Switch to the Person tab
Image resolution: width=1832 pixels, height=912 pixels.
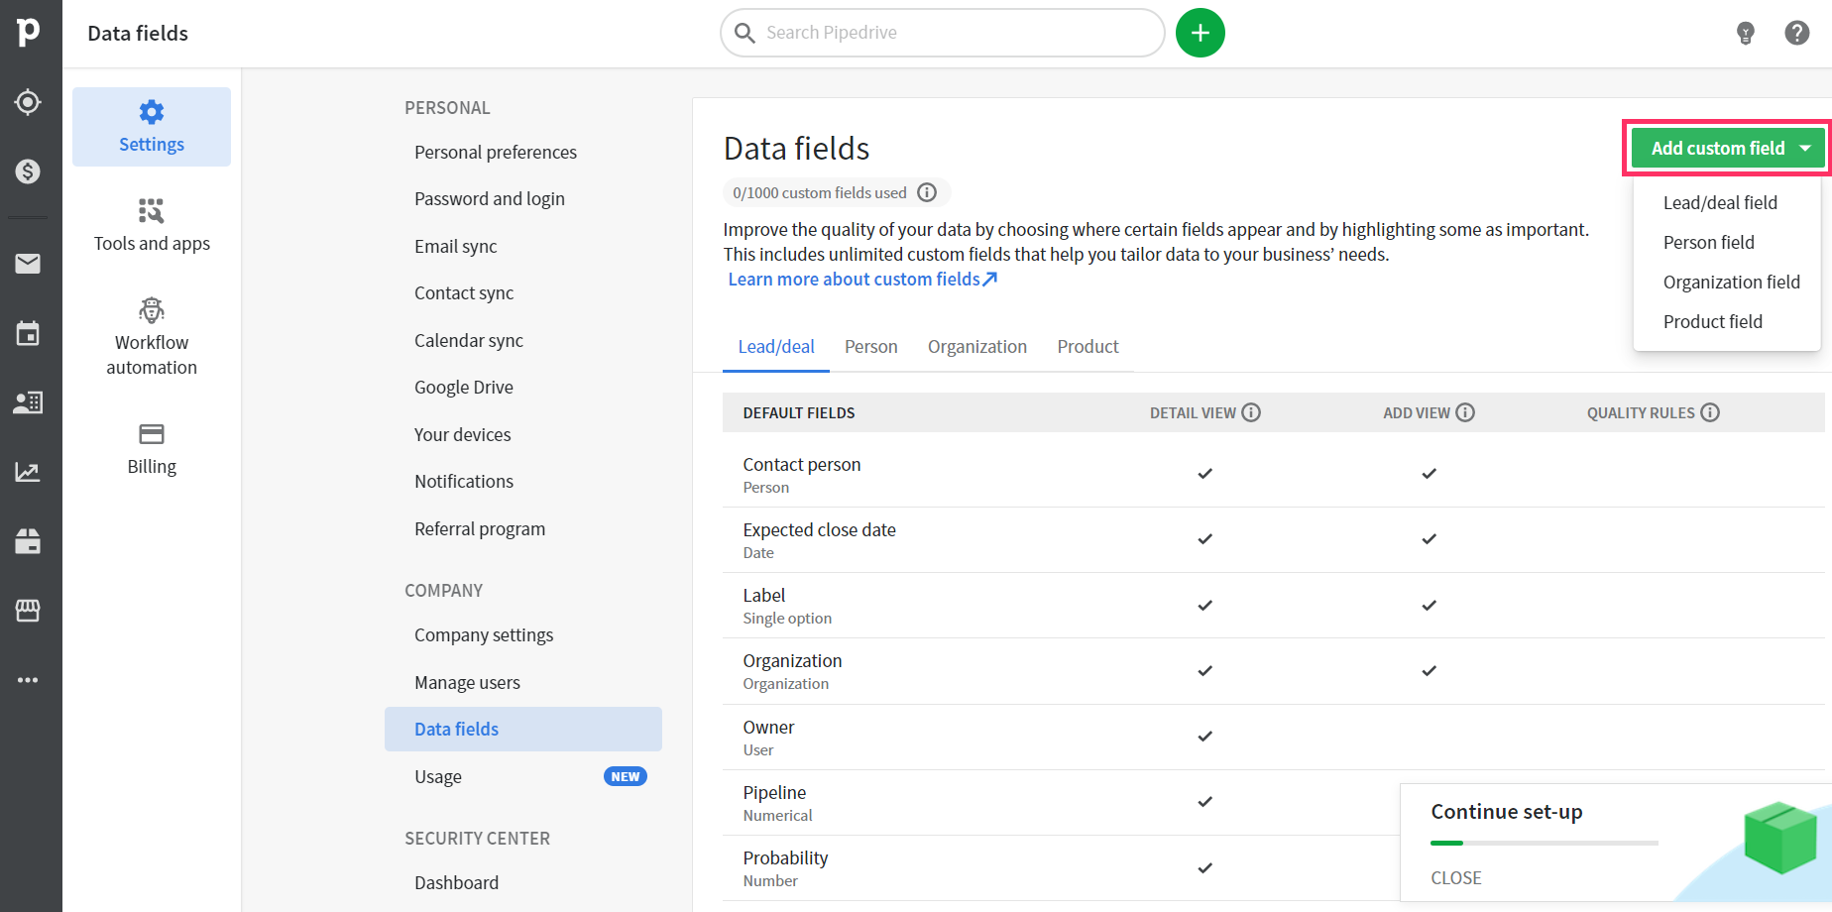[870, 347]
